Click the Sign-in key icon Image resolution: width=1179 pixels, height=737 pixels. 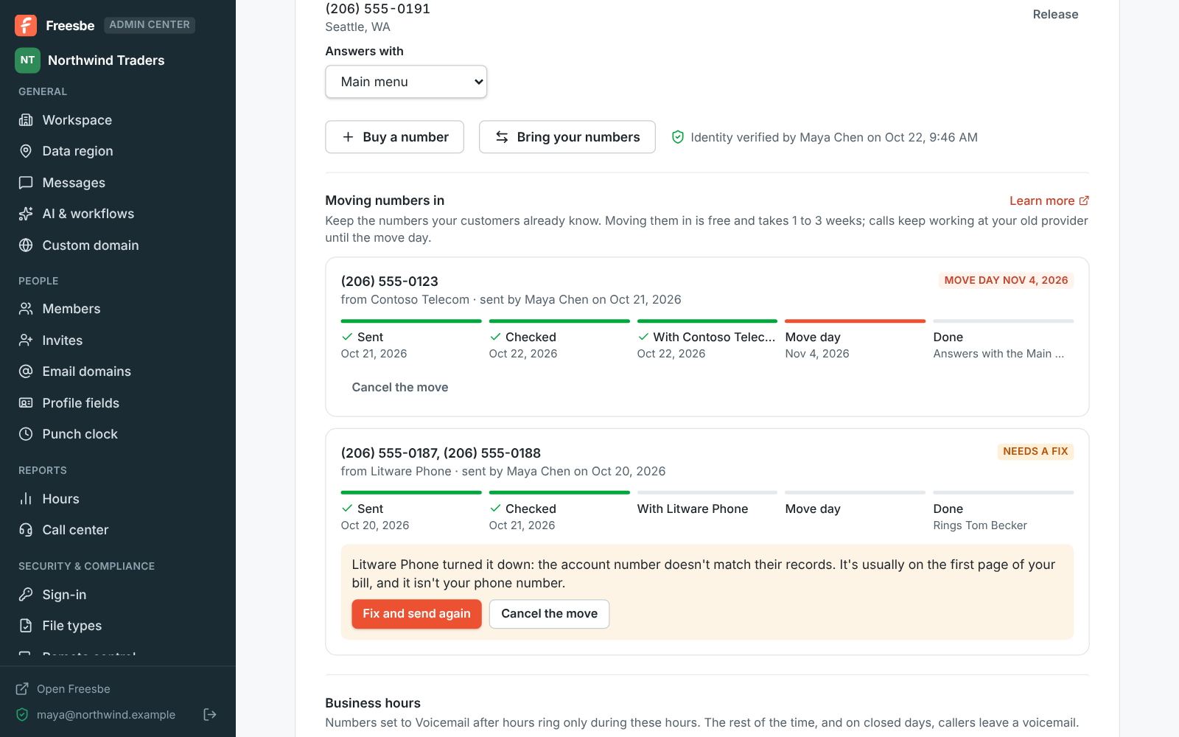pos(26,595)
